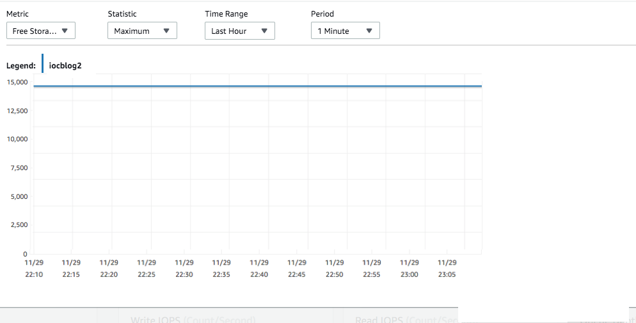The width and height of the screenshot is (636, 323).
Task: Click the blue data line on the chart
Action: (x=256, y=86)
